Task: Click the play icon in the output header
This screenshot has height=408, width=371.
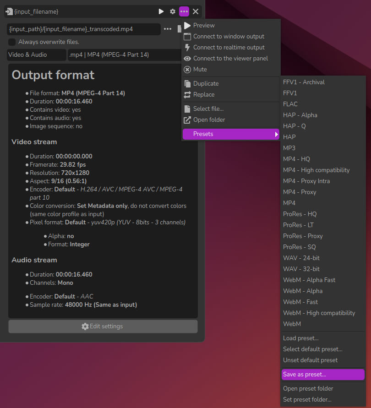Action: pyautogui.click(x=161, y=11)
